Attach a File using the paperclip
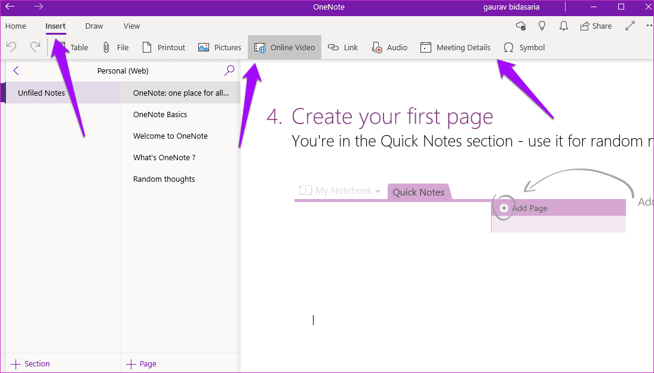The image size is (654, 373). [115, 48]
